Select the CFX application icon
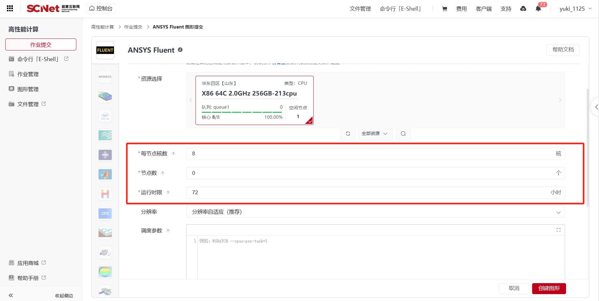Viewport: 599px width, 301px height. pyautogui.click(x=105, y=213)
